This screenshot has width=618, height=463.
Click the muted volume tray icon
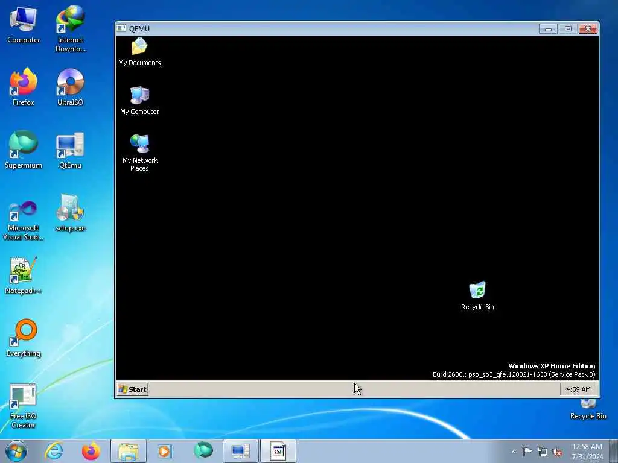pyautogui.click(x=557, y=452)
